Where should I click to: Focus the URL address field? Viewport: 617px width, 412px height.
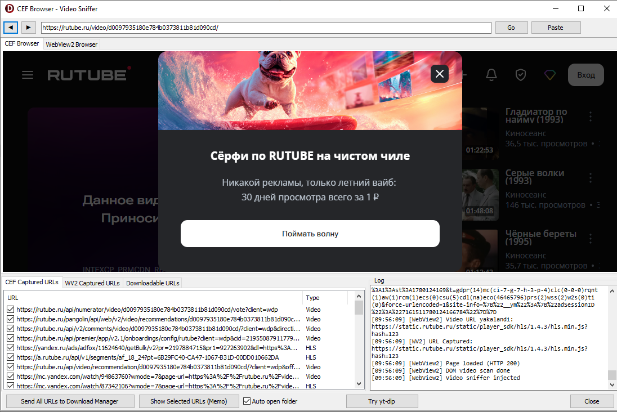click(x=266, y=28)
